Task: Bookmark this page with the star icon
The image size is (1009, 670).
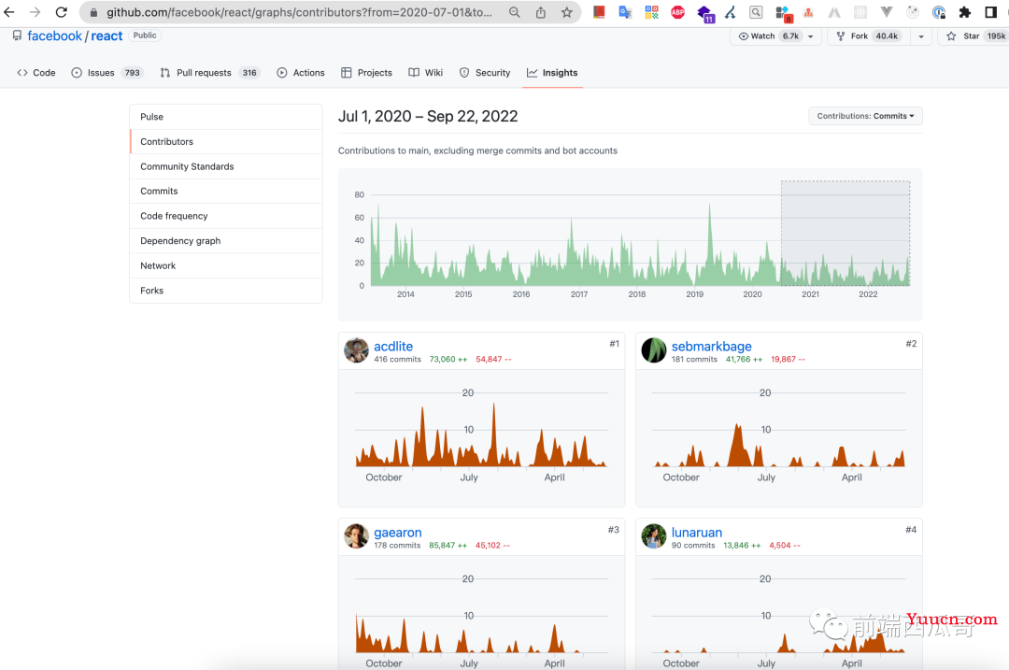Action: click(566, 12)
